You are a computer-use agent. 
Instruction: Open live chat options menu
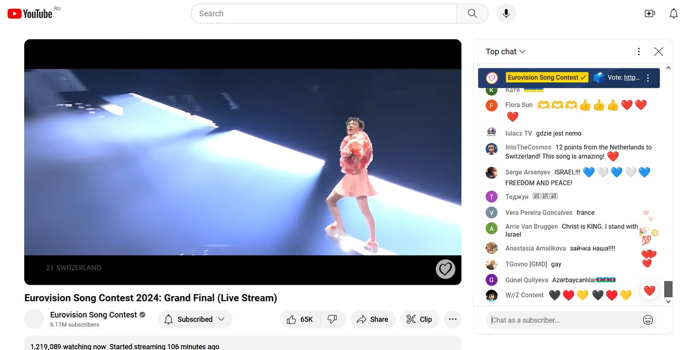638,52
